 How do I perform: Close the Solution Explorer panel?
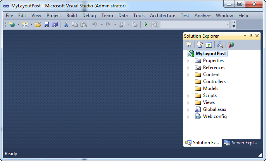[x=257, y=36]
